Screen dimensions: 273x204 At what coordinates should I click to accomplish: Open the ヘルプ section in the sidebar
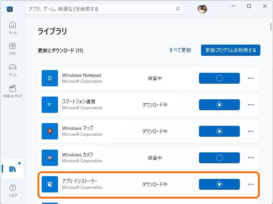click(x=13, y=189)
